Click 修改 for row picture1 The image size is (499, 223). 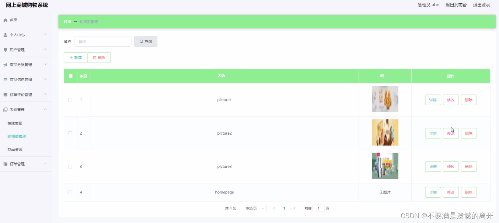tap(451, 100)
